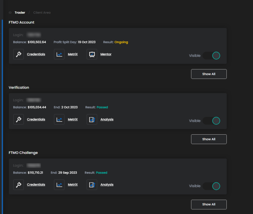The image size is (253, 214).
Task: Click the home icon in breadcrumb
Action: coord(10,13)
